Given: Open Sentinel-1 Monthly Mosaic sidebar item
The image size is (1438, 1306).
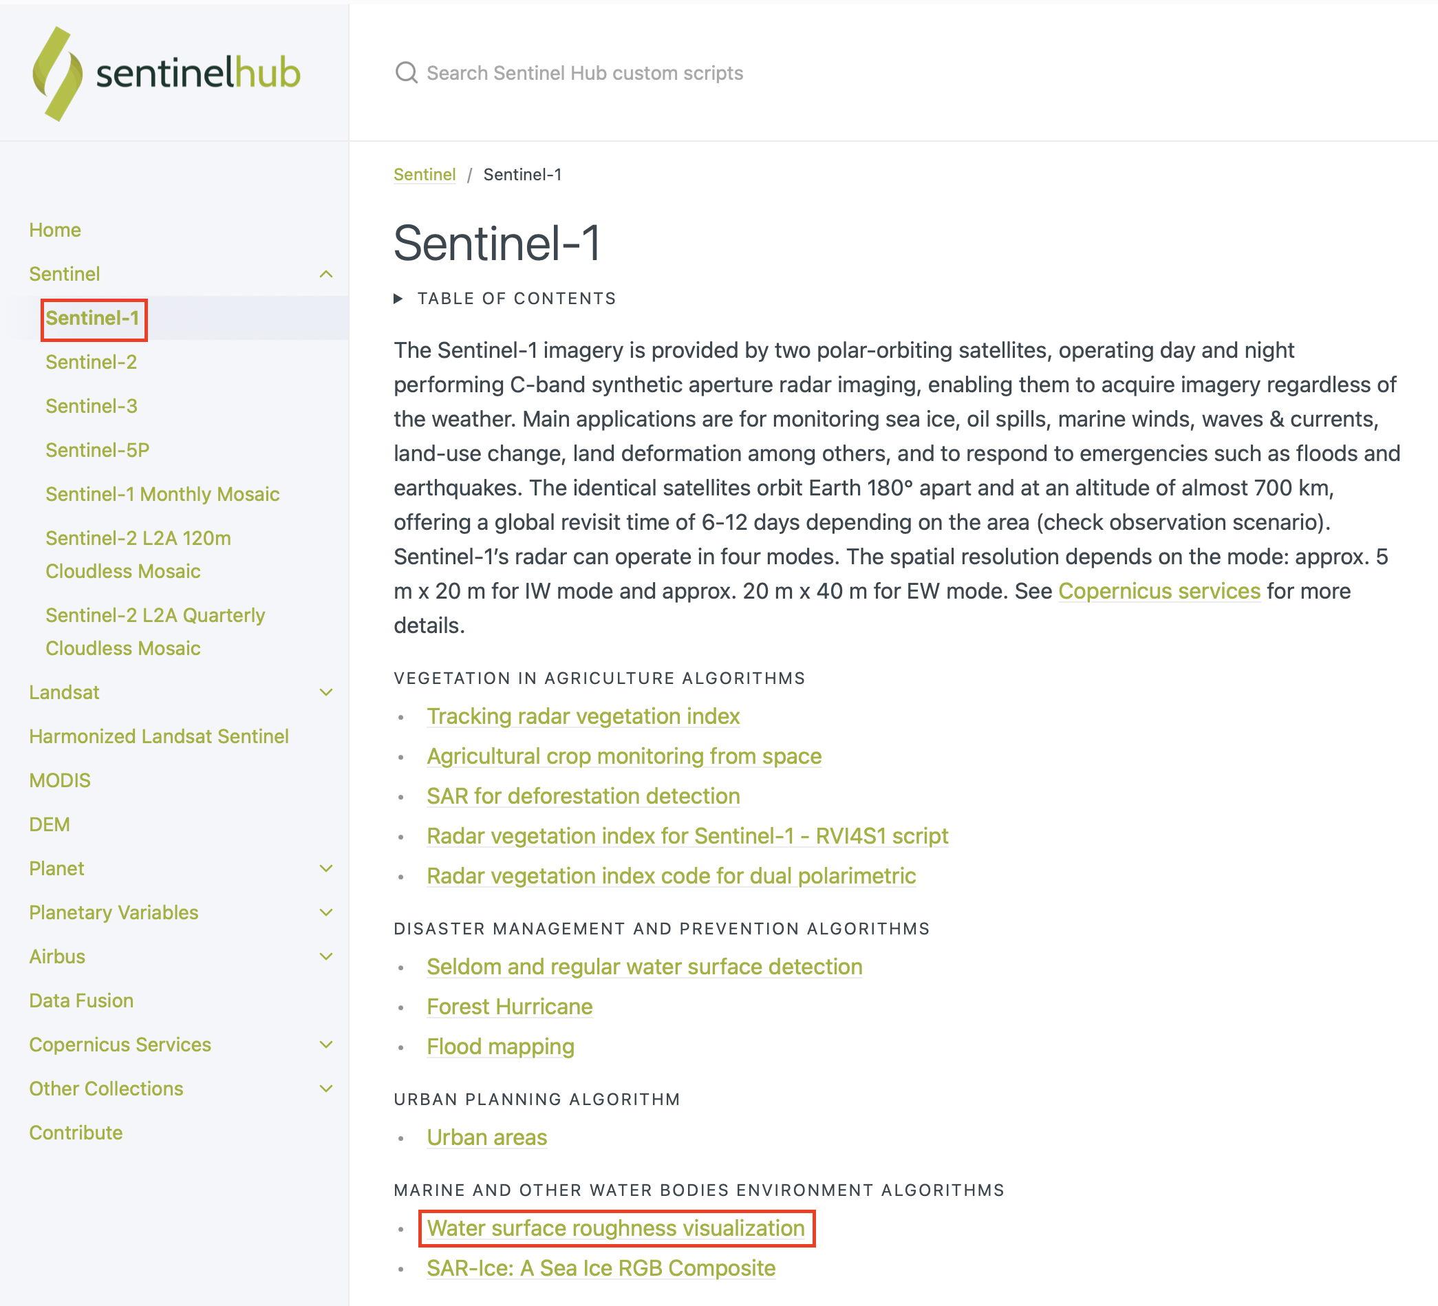Looking at the screenshot, I should [162, 494].
